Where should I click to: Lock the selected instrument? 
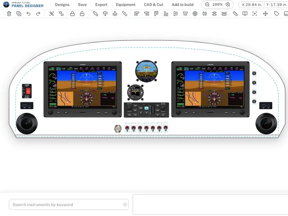(72, 14)
